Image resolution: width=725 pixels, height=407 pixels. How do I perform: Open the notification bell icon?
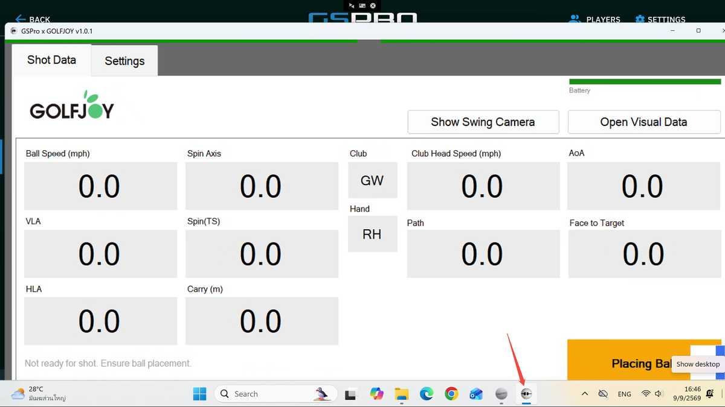[x=710, y=394]
